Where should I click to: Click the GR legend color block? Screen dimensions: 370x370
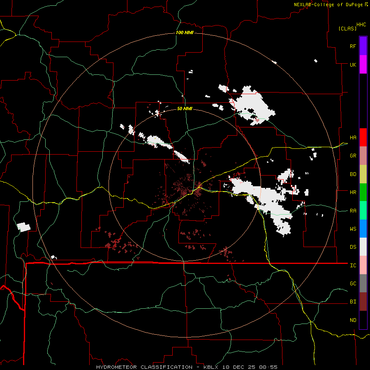[363, 156]
